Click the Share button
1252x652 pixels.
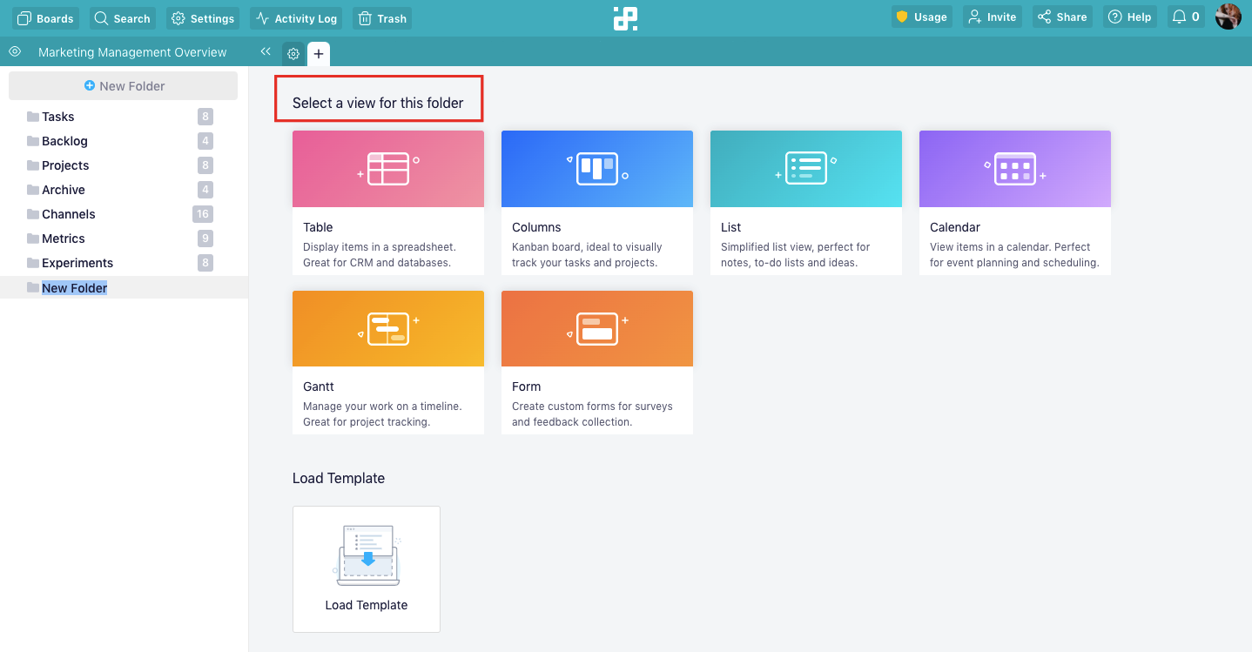pyautogui.click(x=1062, y=17)
